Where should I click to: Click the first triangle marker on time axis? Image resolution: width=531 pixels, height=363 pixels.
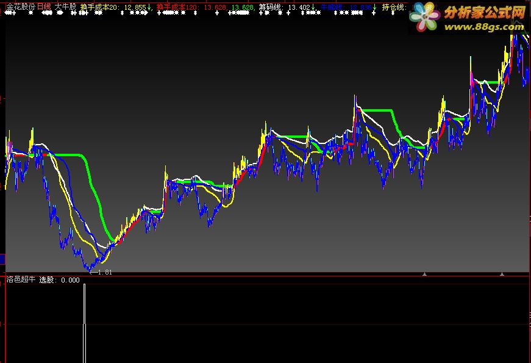click(425, 273)
